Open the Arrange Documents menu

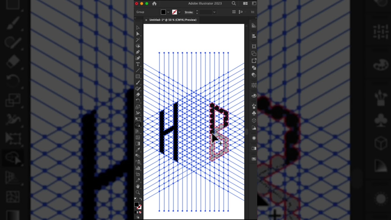(x=245, y=3)
